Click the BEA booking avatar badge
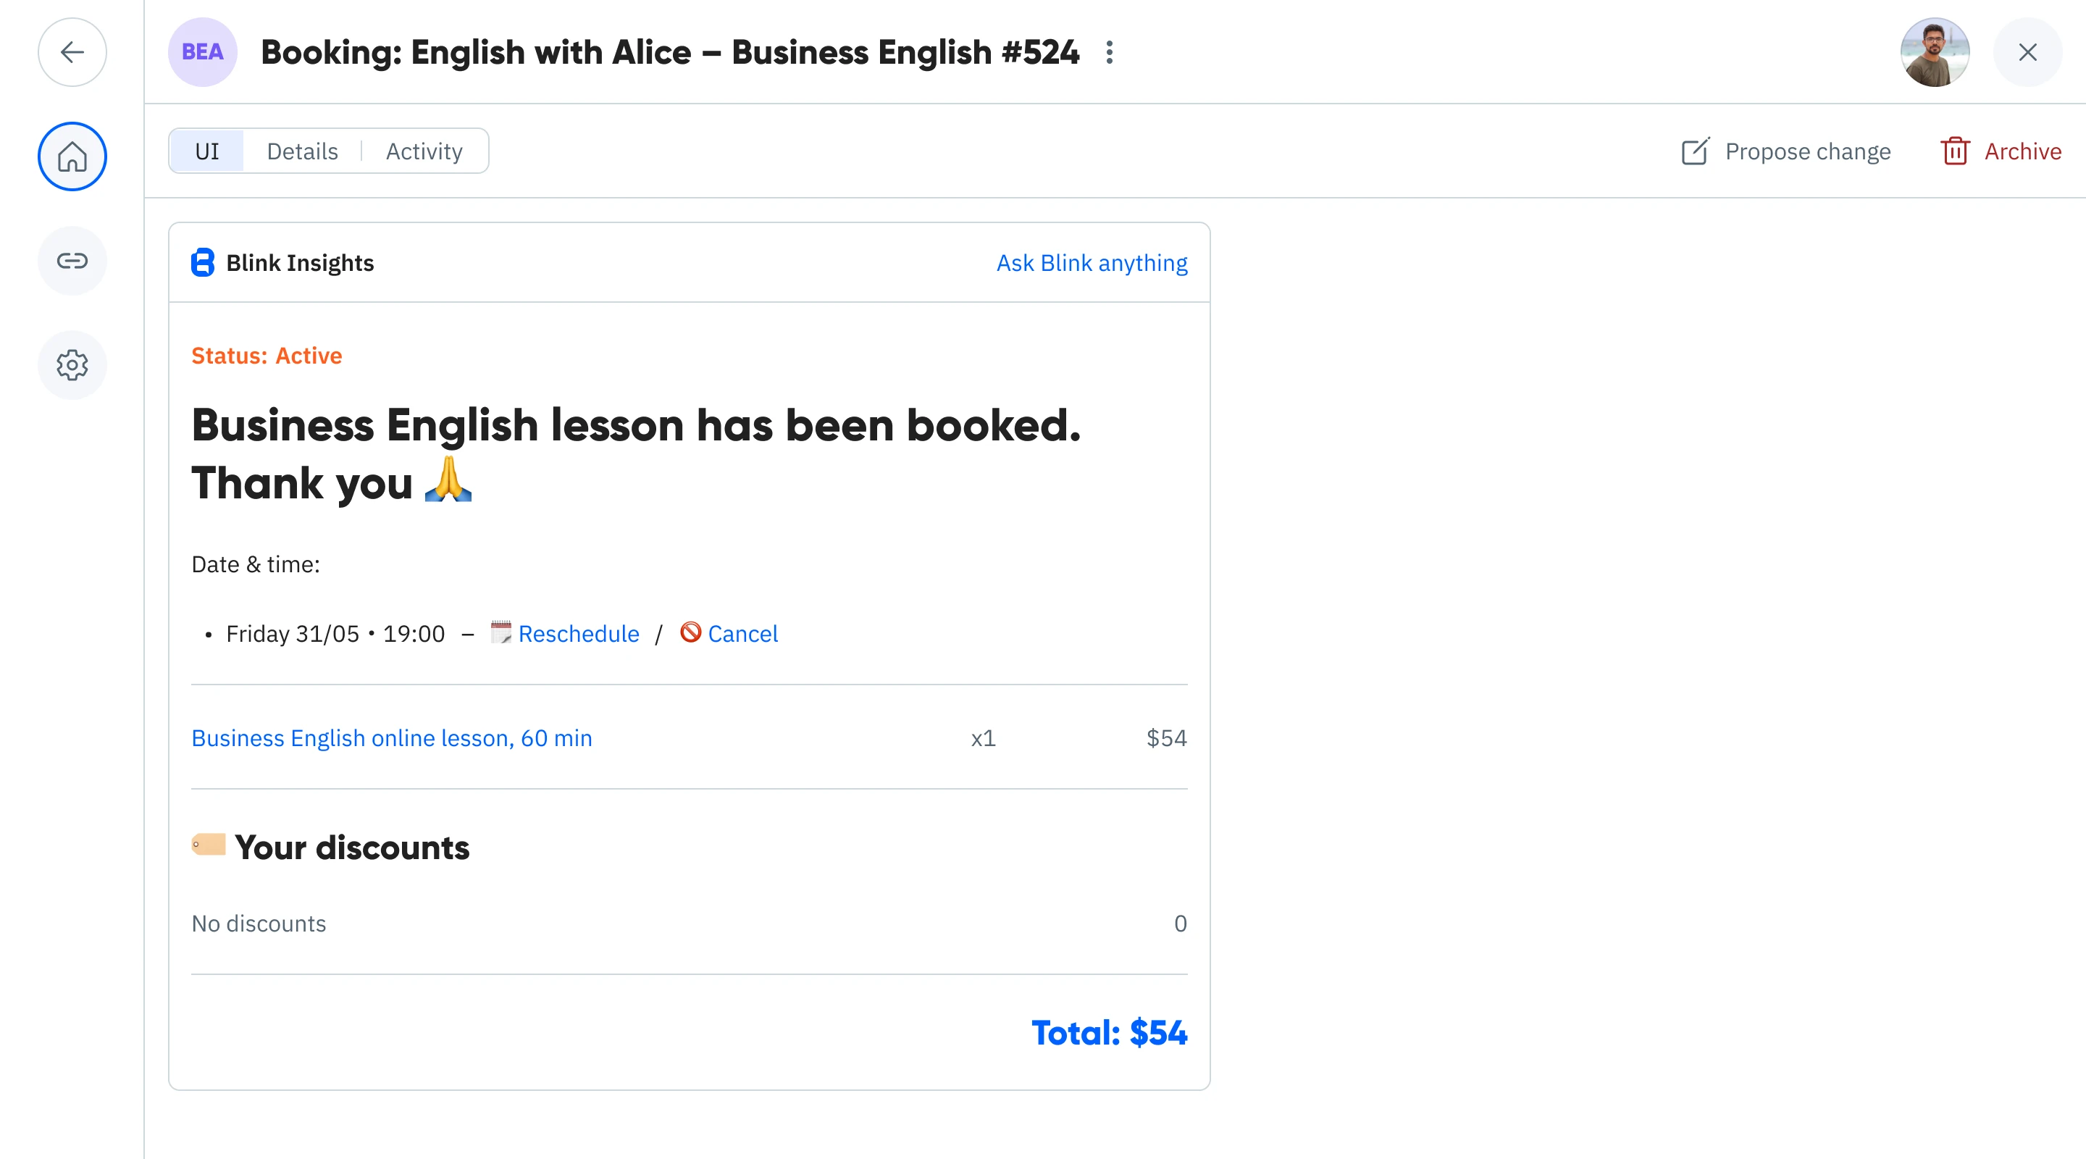Screen dimensions: 2086x1159 click(x=203, y=53)
